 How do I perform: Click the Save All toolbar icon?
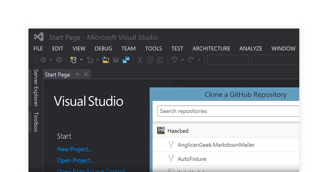coord(126,60)
